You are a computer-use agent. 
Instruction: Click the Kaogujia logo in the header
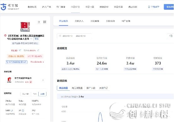(x=10, y=7)
